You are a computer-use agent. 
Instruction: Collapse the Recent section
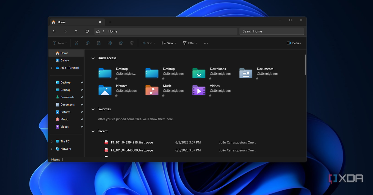pyautogui.click(x=93, y=131)
